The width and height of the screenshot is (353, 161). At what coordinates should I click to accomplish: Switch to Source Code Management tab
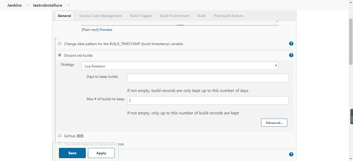(101, 16)
